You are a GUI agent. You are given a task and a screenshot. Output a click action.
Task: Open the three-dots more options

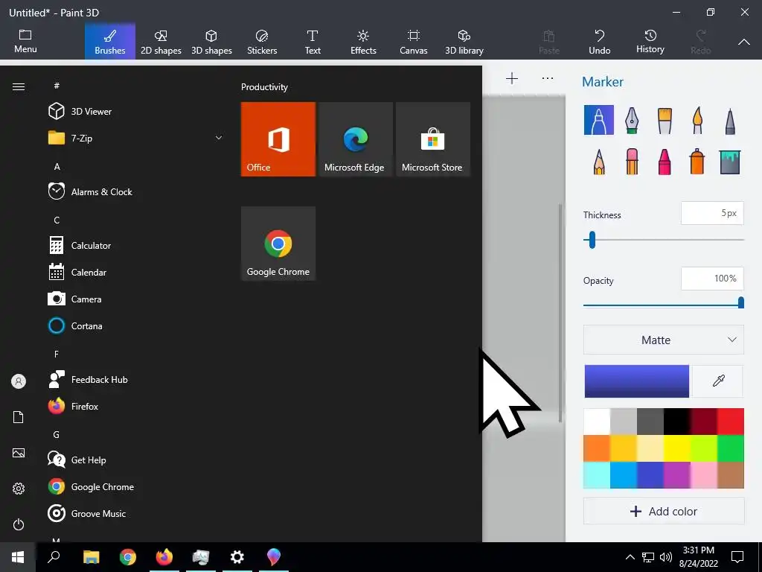pos(548,78)
